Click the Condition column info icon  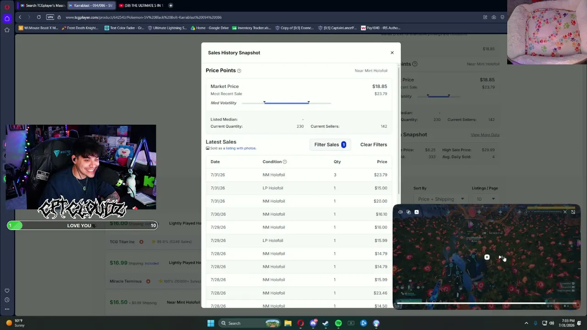click(x=285, y=162)
